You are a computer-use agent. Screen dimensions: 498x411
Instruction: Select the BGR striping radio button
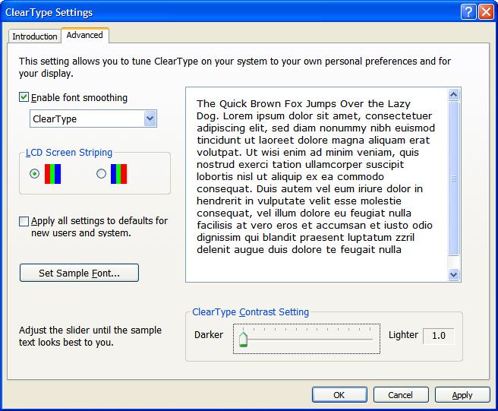click(101, 173)
